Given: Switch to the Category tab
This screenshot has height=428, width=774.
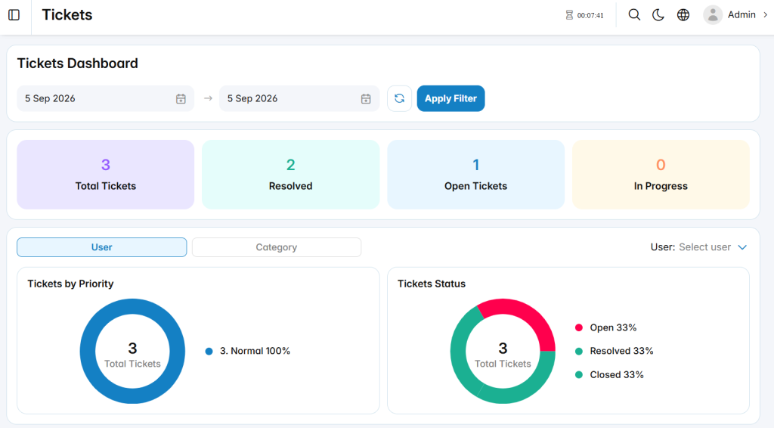Looking at the screenshot, I should point(277,247).
